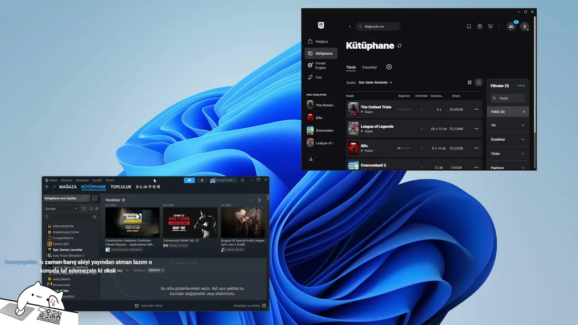Open options menu for Sifu row
This screenshot has width=578, height=325.
click(x=476, y=148)
